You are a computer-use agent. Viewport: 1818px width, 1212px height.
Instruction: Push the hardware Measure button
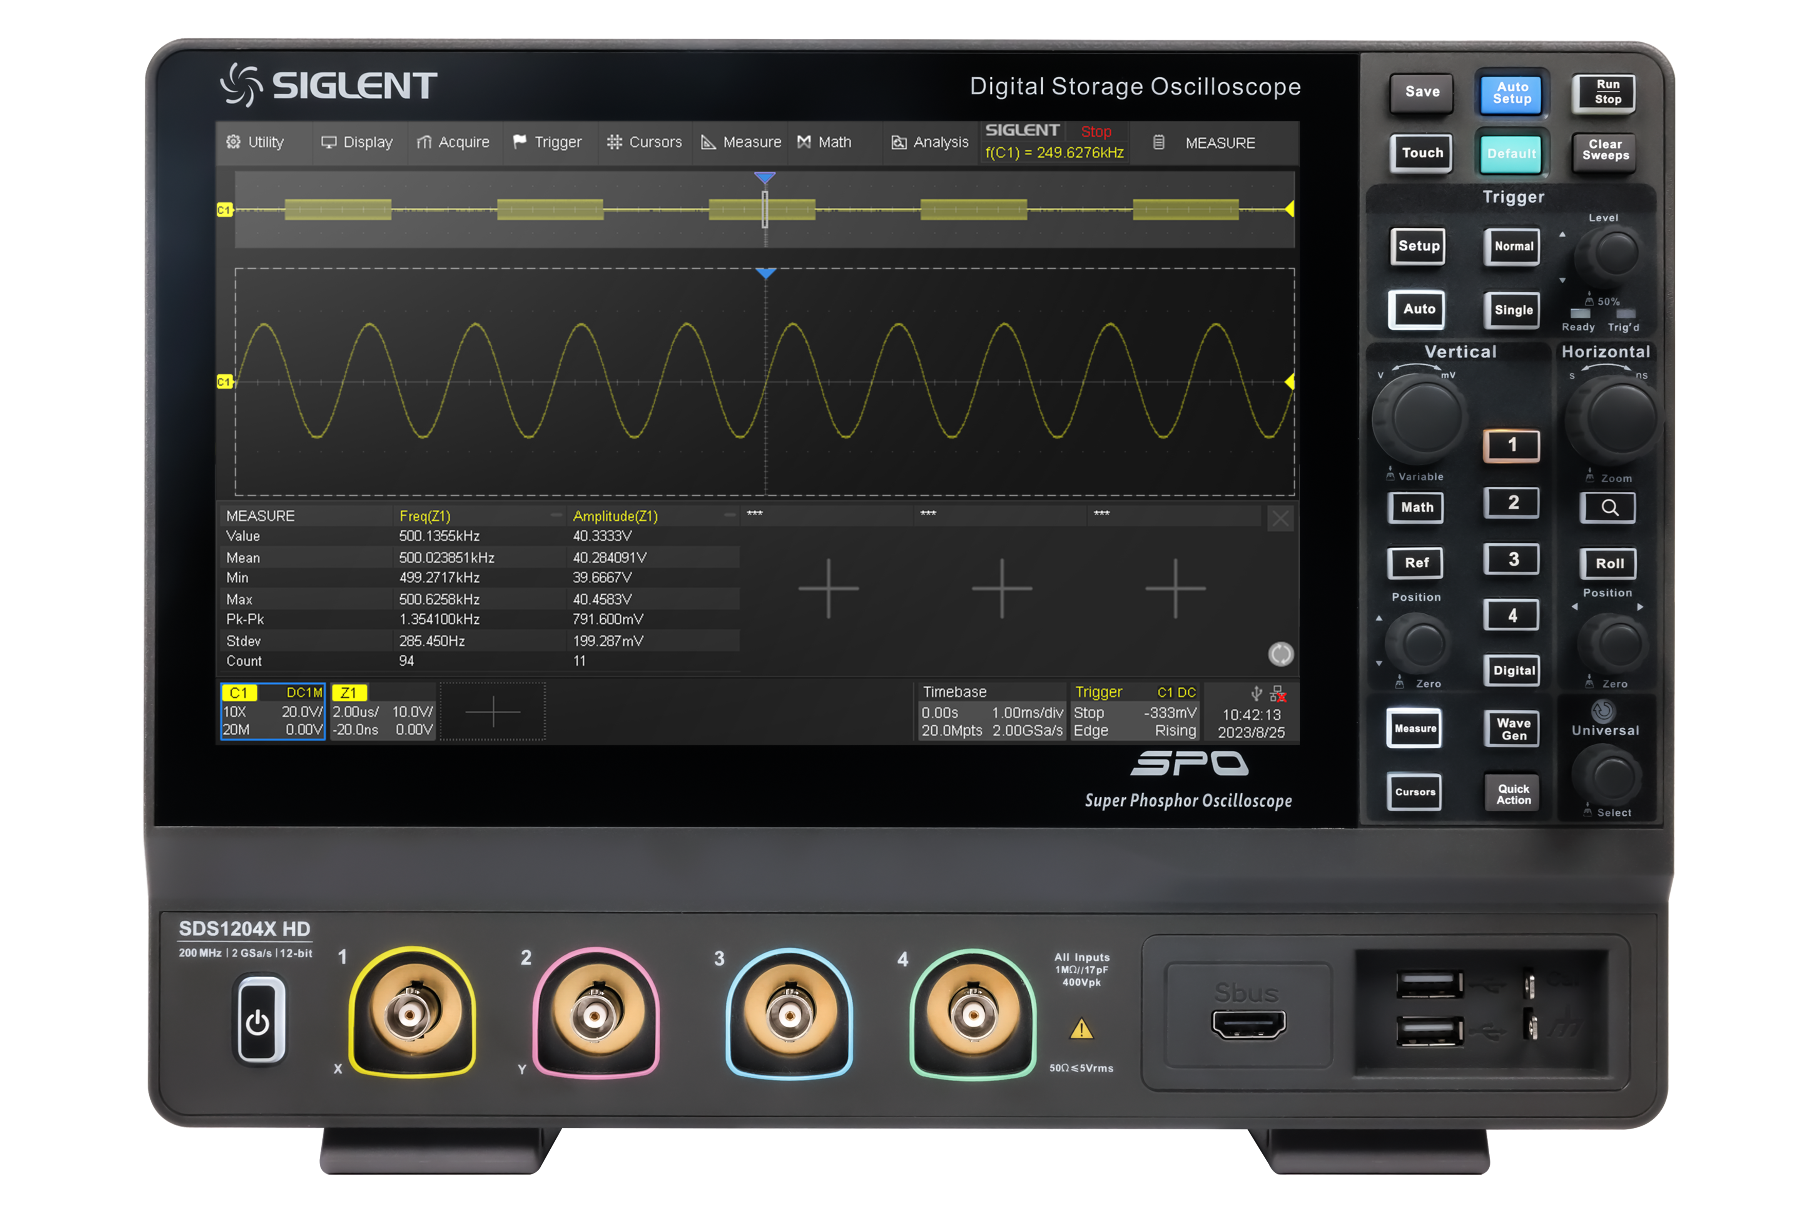pos(1415,728)
